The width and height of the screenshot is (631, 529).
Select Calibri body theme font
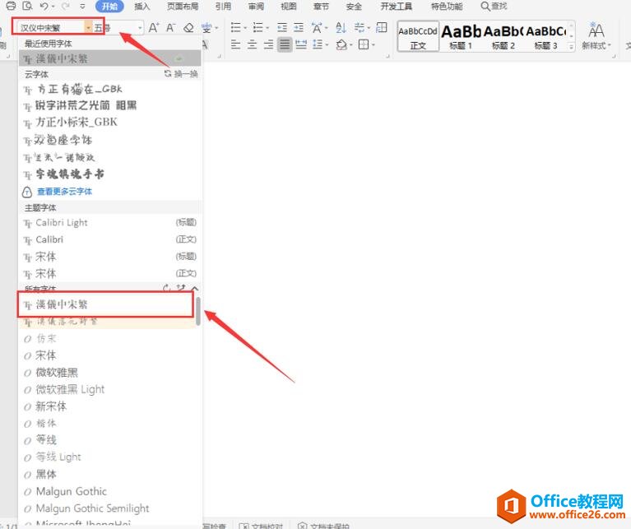[x=109, y=239]
